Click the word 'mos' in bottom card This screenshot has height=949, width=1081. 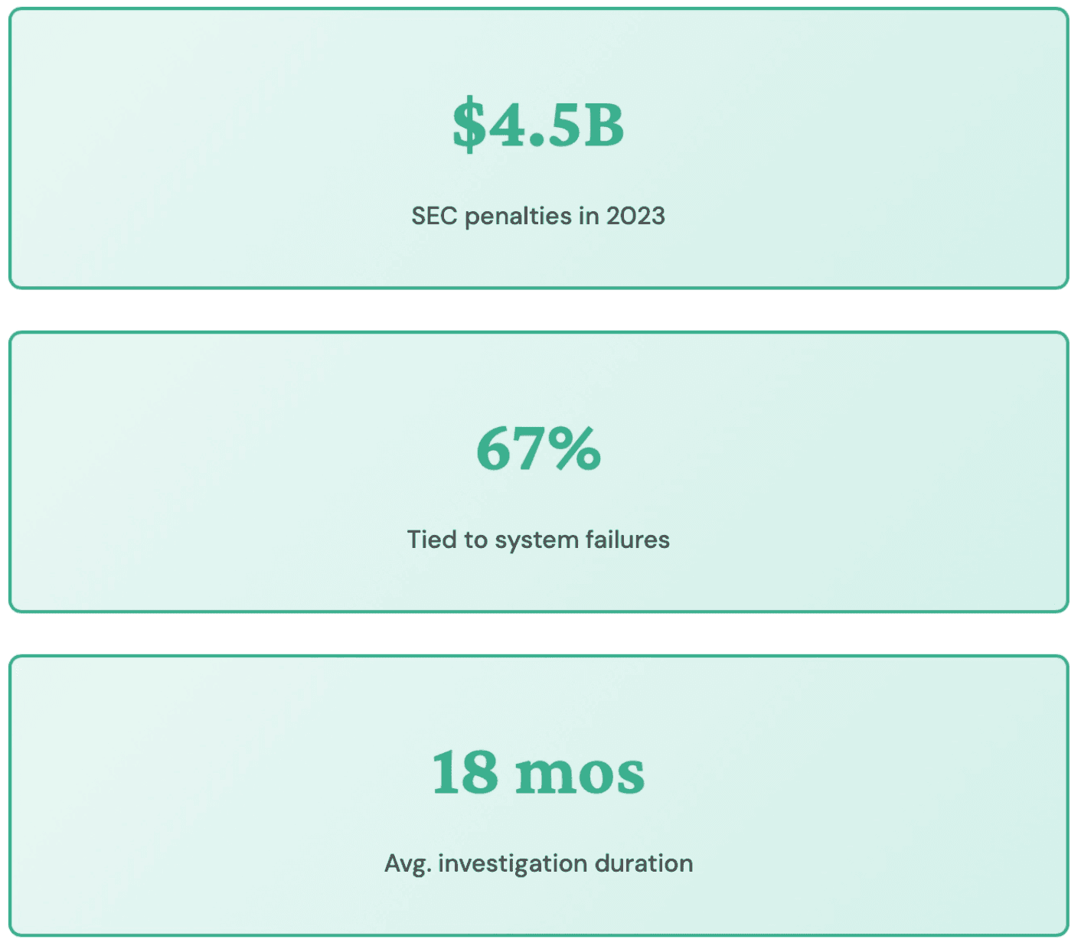(x=580, y=775)
